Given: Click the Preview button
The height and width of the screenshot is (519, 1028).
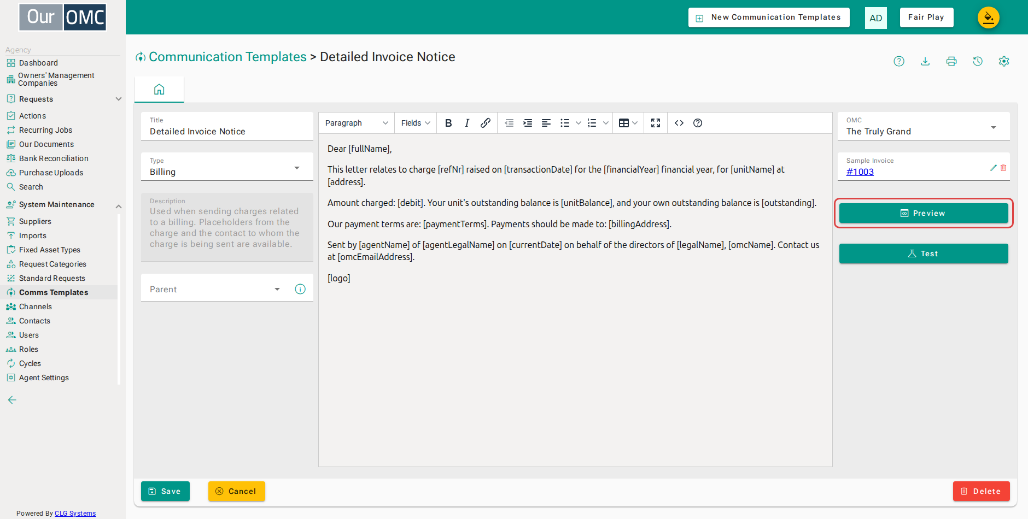Looking at the screenshot, I should click(x=924, y=213).
